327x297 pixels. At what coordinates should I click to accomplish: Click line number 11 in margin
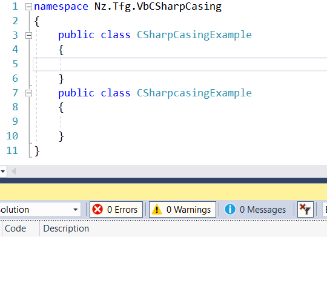tap(12, 150)
